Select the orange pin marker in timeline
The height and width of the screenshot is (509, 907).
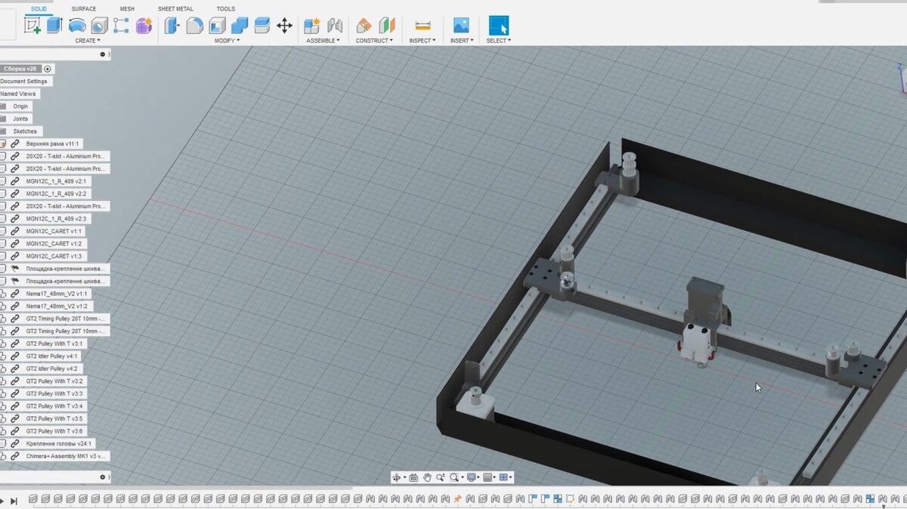click(457, 498)
